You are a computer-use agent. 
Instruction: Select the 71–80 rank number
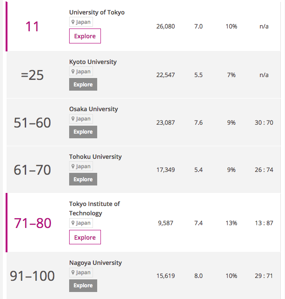[x=33, y=223]
